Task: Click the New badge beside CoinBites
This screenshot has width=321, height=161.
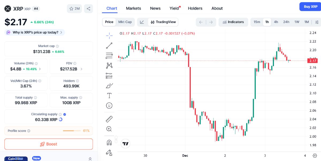Action: 37,158
